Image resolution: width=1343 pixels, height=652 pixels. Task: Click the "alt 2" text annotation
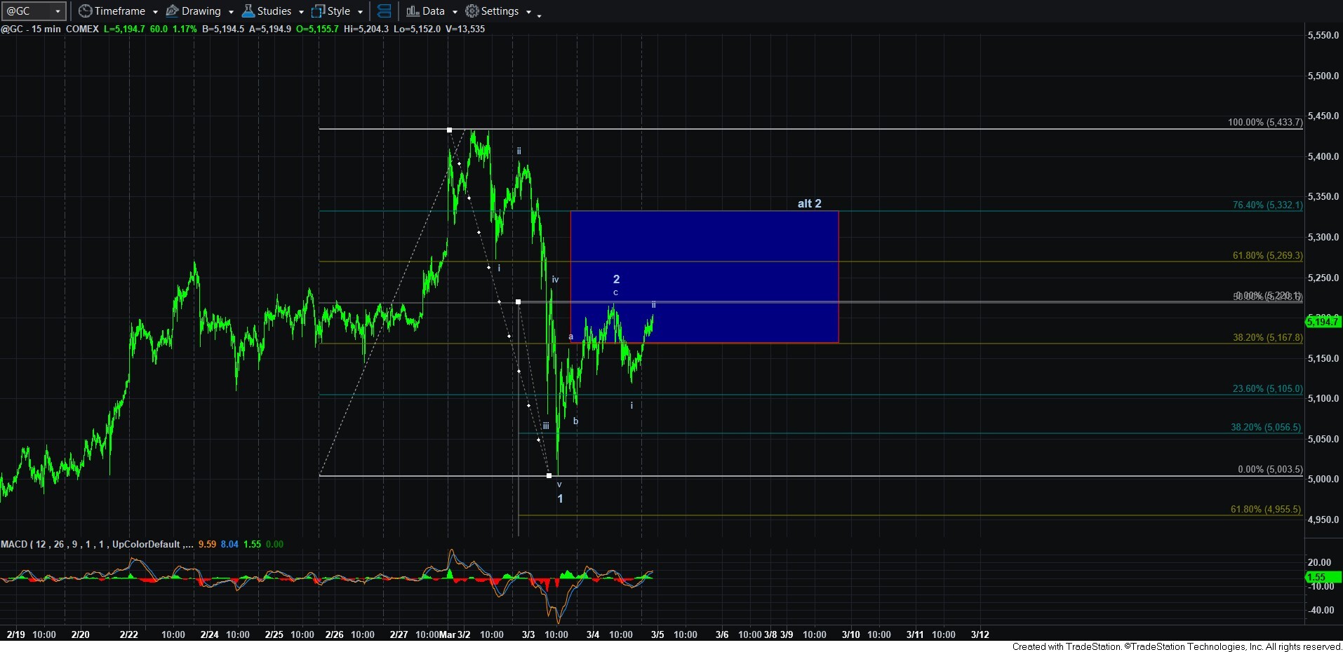coord(809,203)
